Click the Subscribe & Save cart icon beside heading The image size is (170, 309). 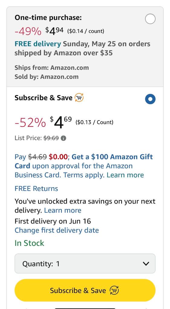click(79, 98)
